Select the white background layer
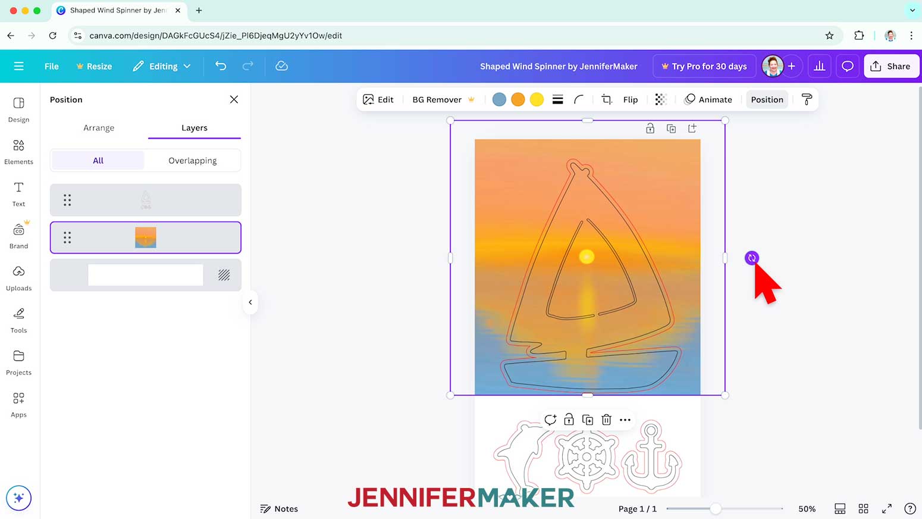Image resolution: width=922 pixels, height=519 pixels. click(146, 275)
